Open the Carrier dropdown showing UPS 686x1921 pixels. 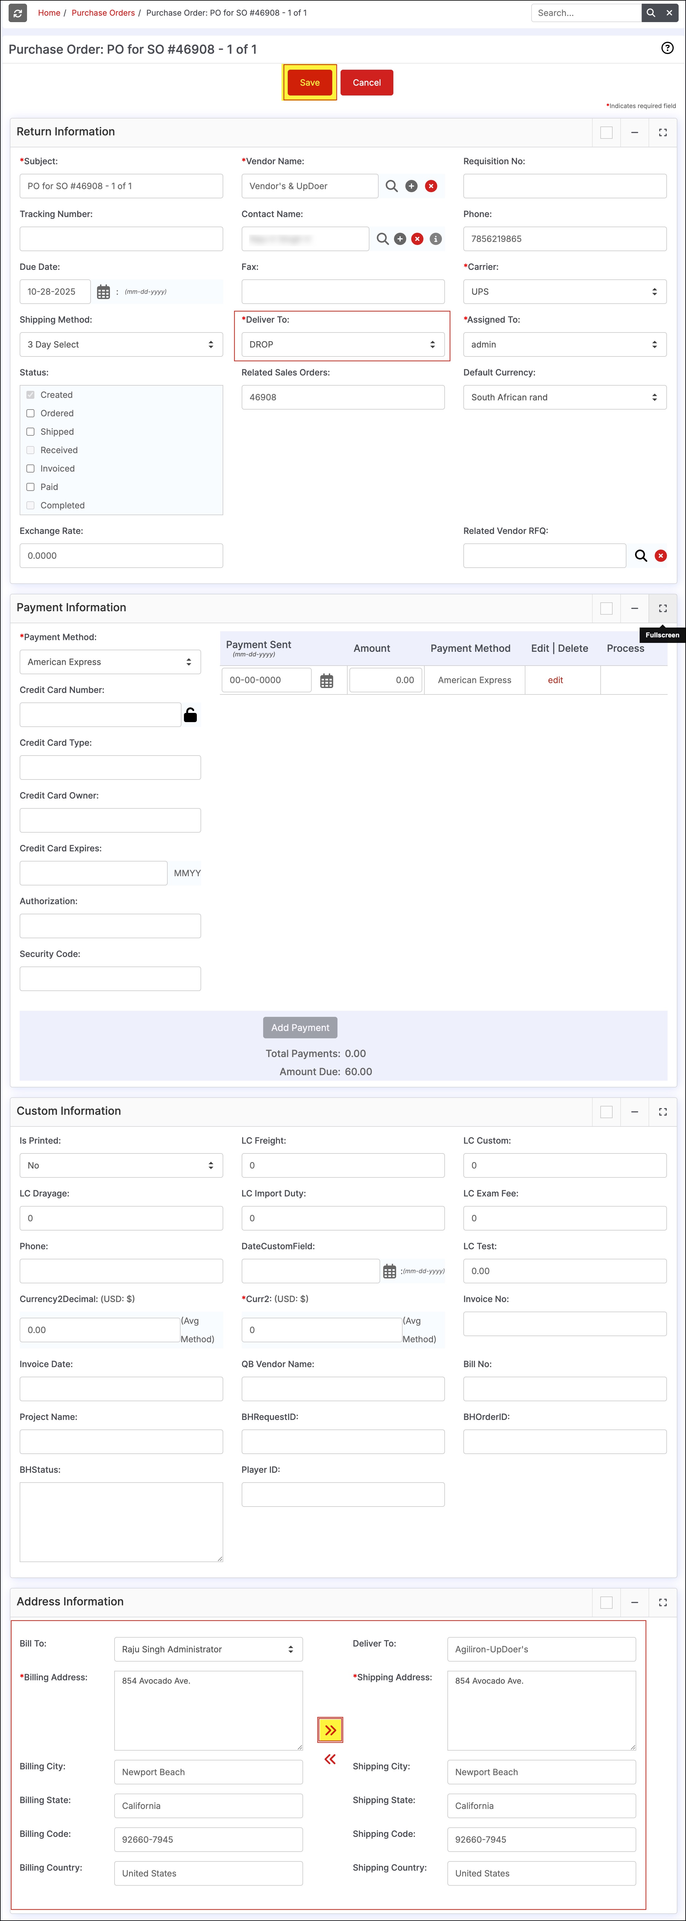564,292
